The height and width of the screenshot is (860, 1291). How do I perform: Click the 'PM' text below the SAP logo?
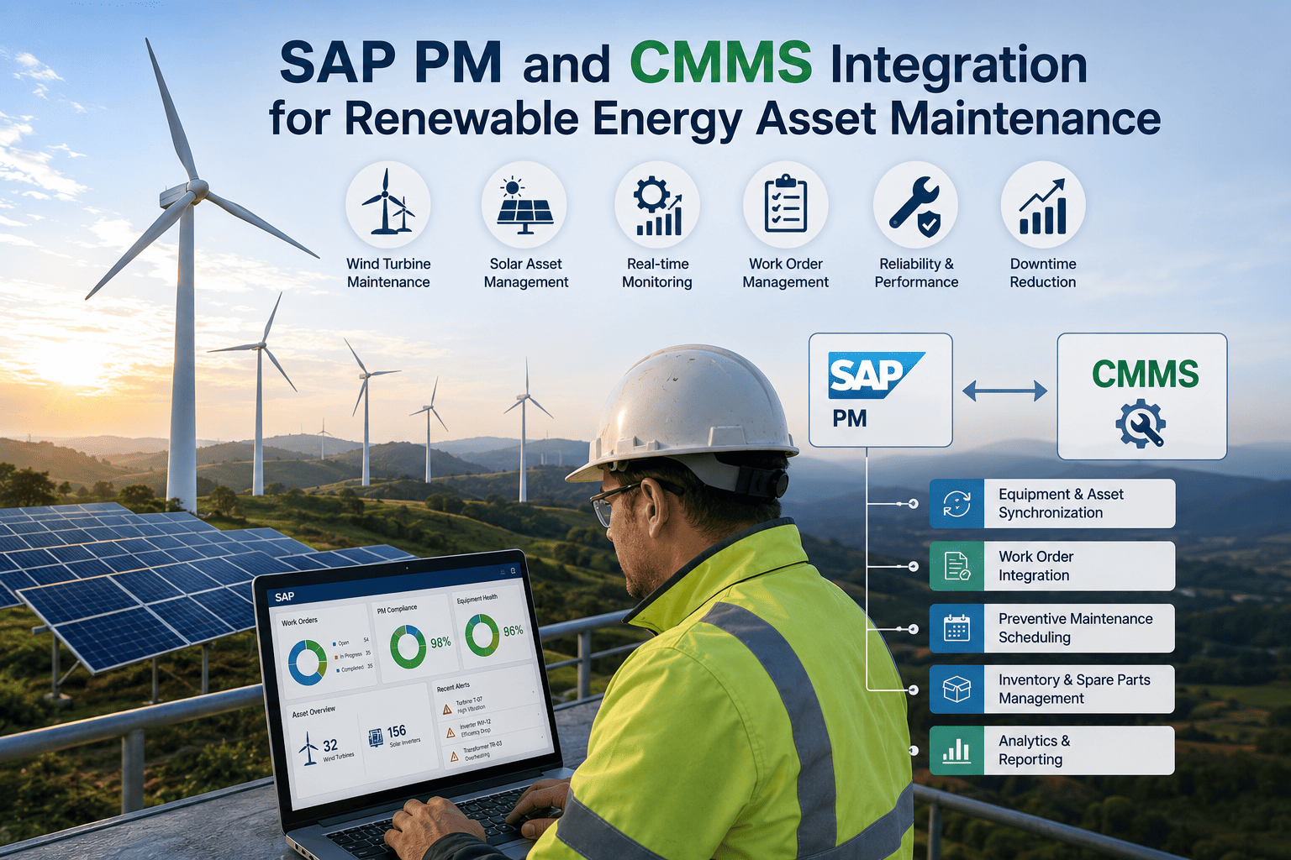(850, 418)
